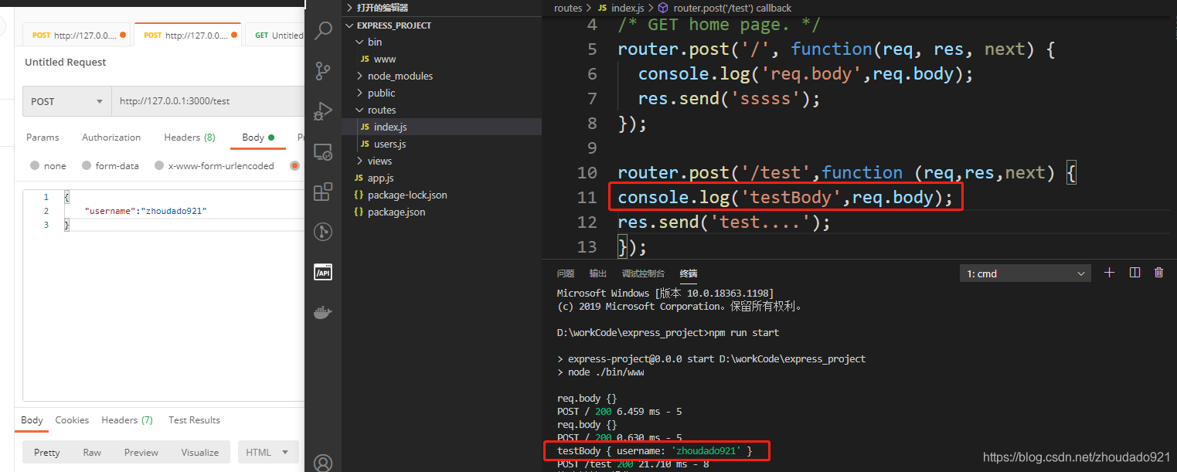Viewport: 1177px width, 472px height.
Task: Select the GET Untitled request tab
Action: pyautogui.click(x=277, y=36)
